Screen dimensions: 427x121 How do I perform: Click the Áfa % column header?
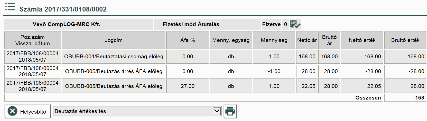[x=187, y=40]
